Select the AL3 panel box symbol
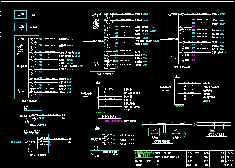The height and width of the screenshot is (168, 235). point(20,27)
